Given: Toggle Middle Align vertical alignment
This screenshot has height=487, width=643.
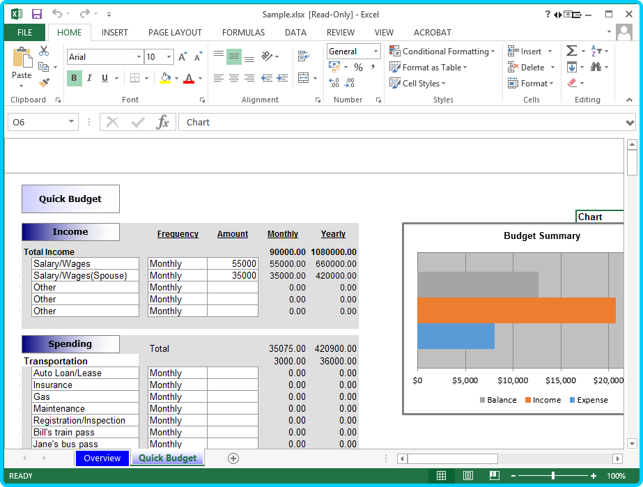Looking at the screenshot, I should click(234, 56).
